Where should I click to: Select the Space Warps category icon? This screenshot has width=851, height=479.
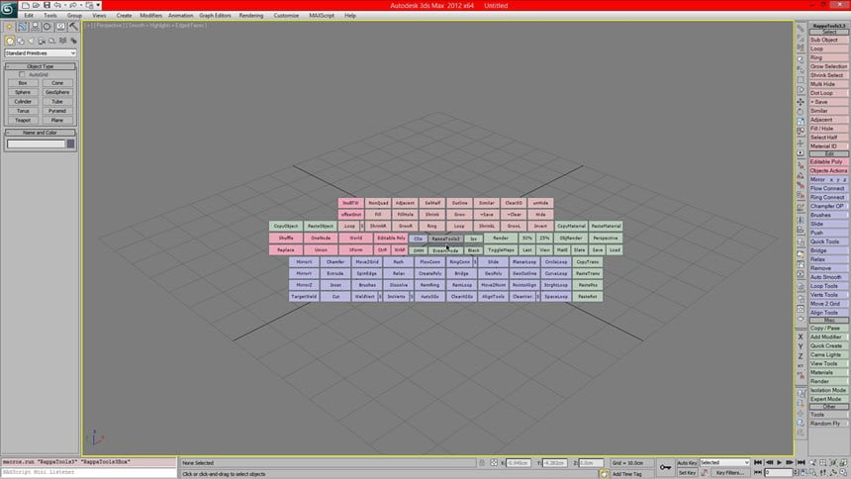click(x=63, y=41)
